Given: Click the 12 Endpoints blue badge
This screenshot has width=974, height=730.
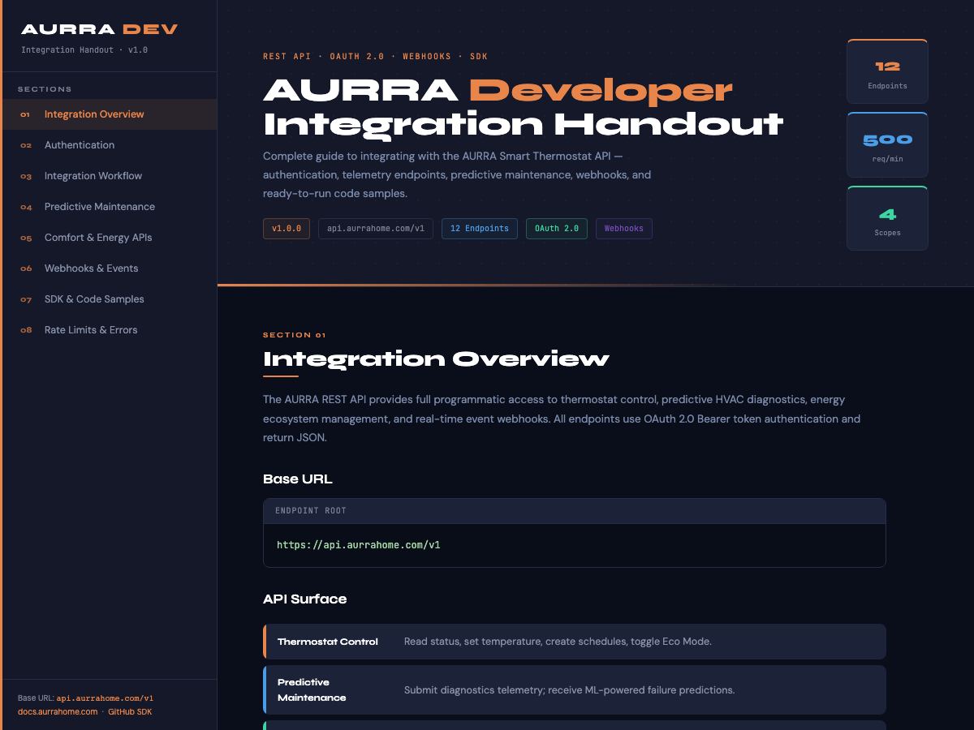Looking at the screenshot, I should pos(480,229).
